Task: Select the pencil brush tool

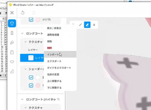Action: coord(81,25)
